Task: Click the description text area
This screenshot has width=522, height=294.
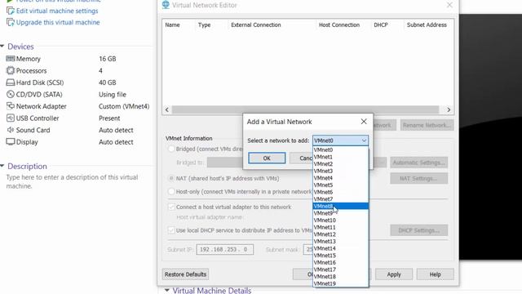Action: (73, 181)
